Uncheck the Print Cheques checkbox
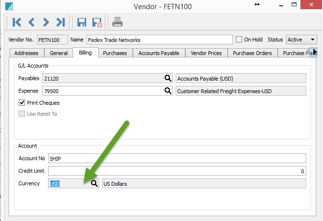 click(22, 103)
